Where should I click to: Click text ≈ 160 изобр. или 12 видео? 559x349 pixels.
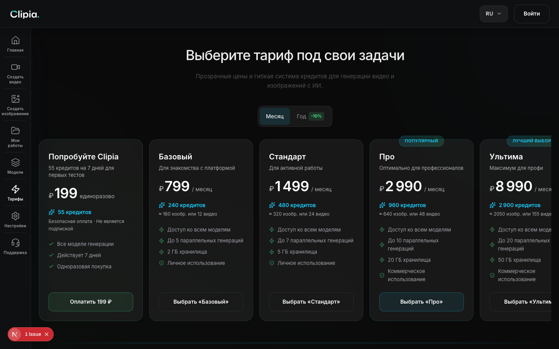[x=188, y=214]
